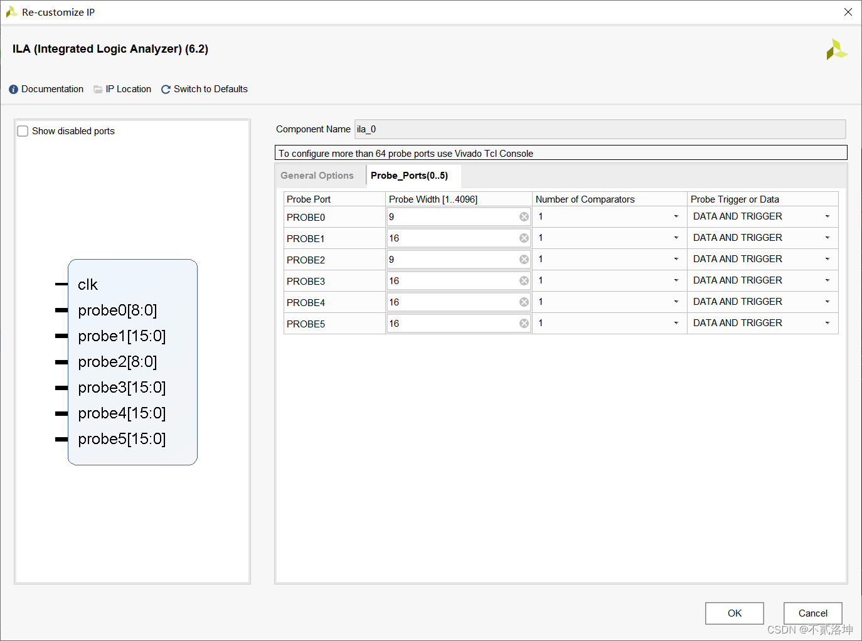Viewport: 862px width, 641px height.
Task: Open PROBE0 Number of Comparators dropdown
Action: click(676, 216)
